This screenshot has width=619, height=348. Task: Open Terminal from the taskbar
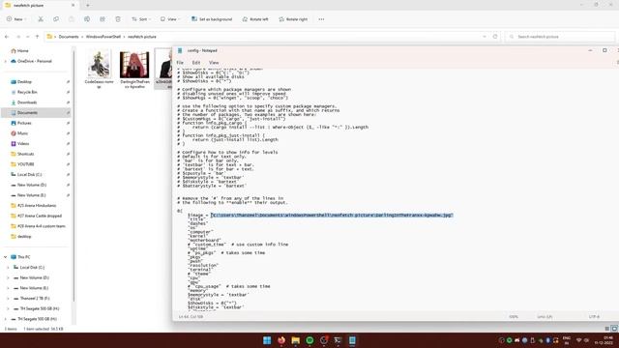(x=338, y=340)
